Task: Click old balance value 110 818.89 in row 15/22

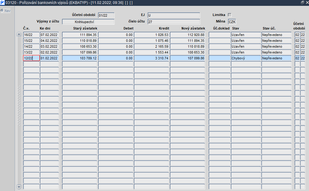Action: point(79,41)
